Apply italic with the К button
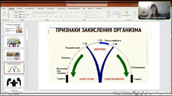Image resolution: width=172 pixels, height=96 pixels. click(36, 16)
